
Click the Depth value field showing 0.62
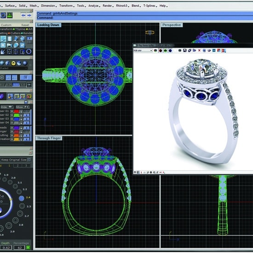6,247
